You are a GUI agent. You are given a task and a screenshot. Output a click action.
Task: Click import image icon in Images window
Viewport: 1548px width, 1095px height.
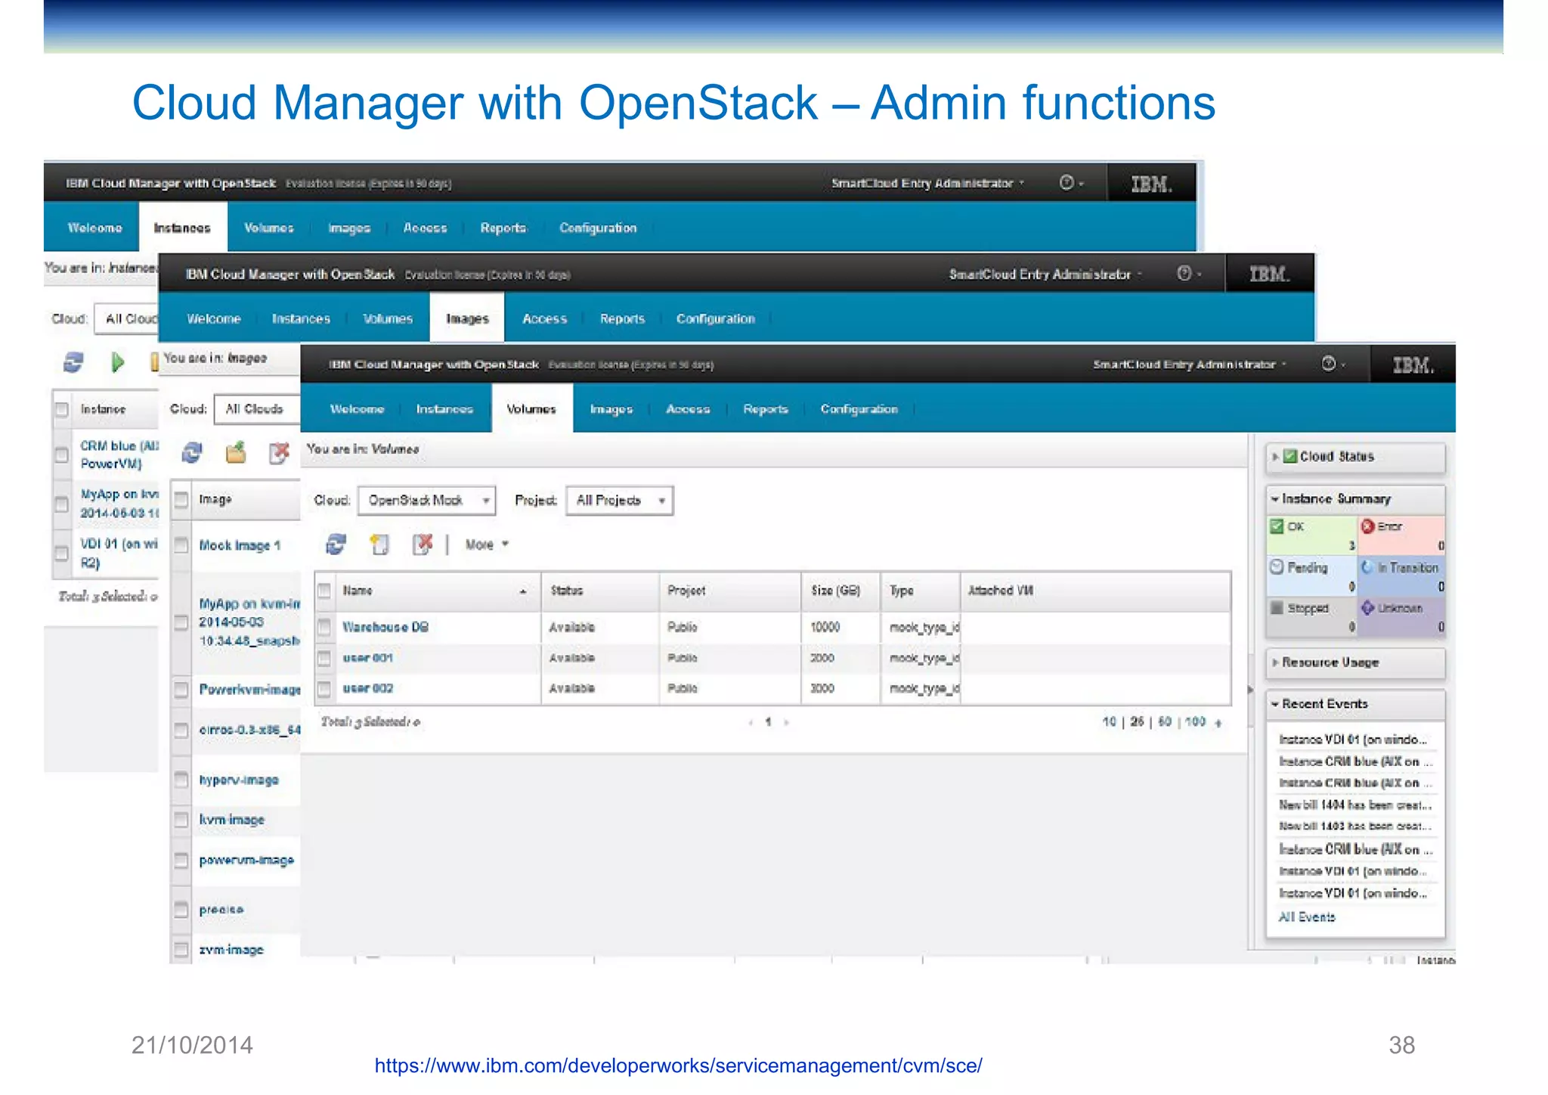236,452
